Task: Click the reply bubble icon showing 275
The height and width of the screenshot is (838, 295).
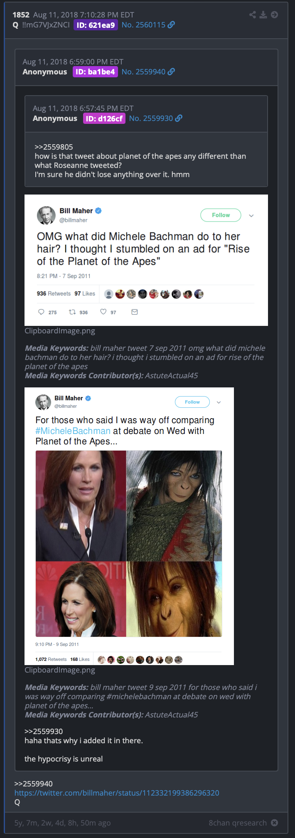Action: coord(41,312)
